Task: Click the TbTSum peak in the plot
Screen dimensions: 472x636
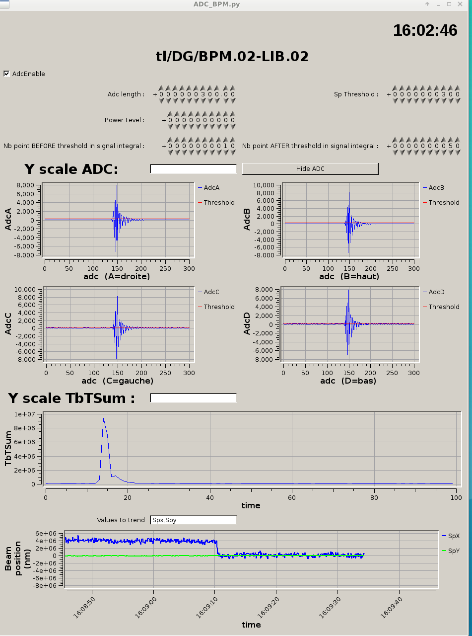Action: (x=103, y=418)
